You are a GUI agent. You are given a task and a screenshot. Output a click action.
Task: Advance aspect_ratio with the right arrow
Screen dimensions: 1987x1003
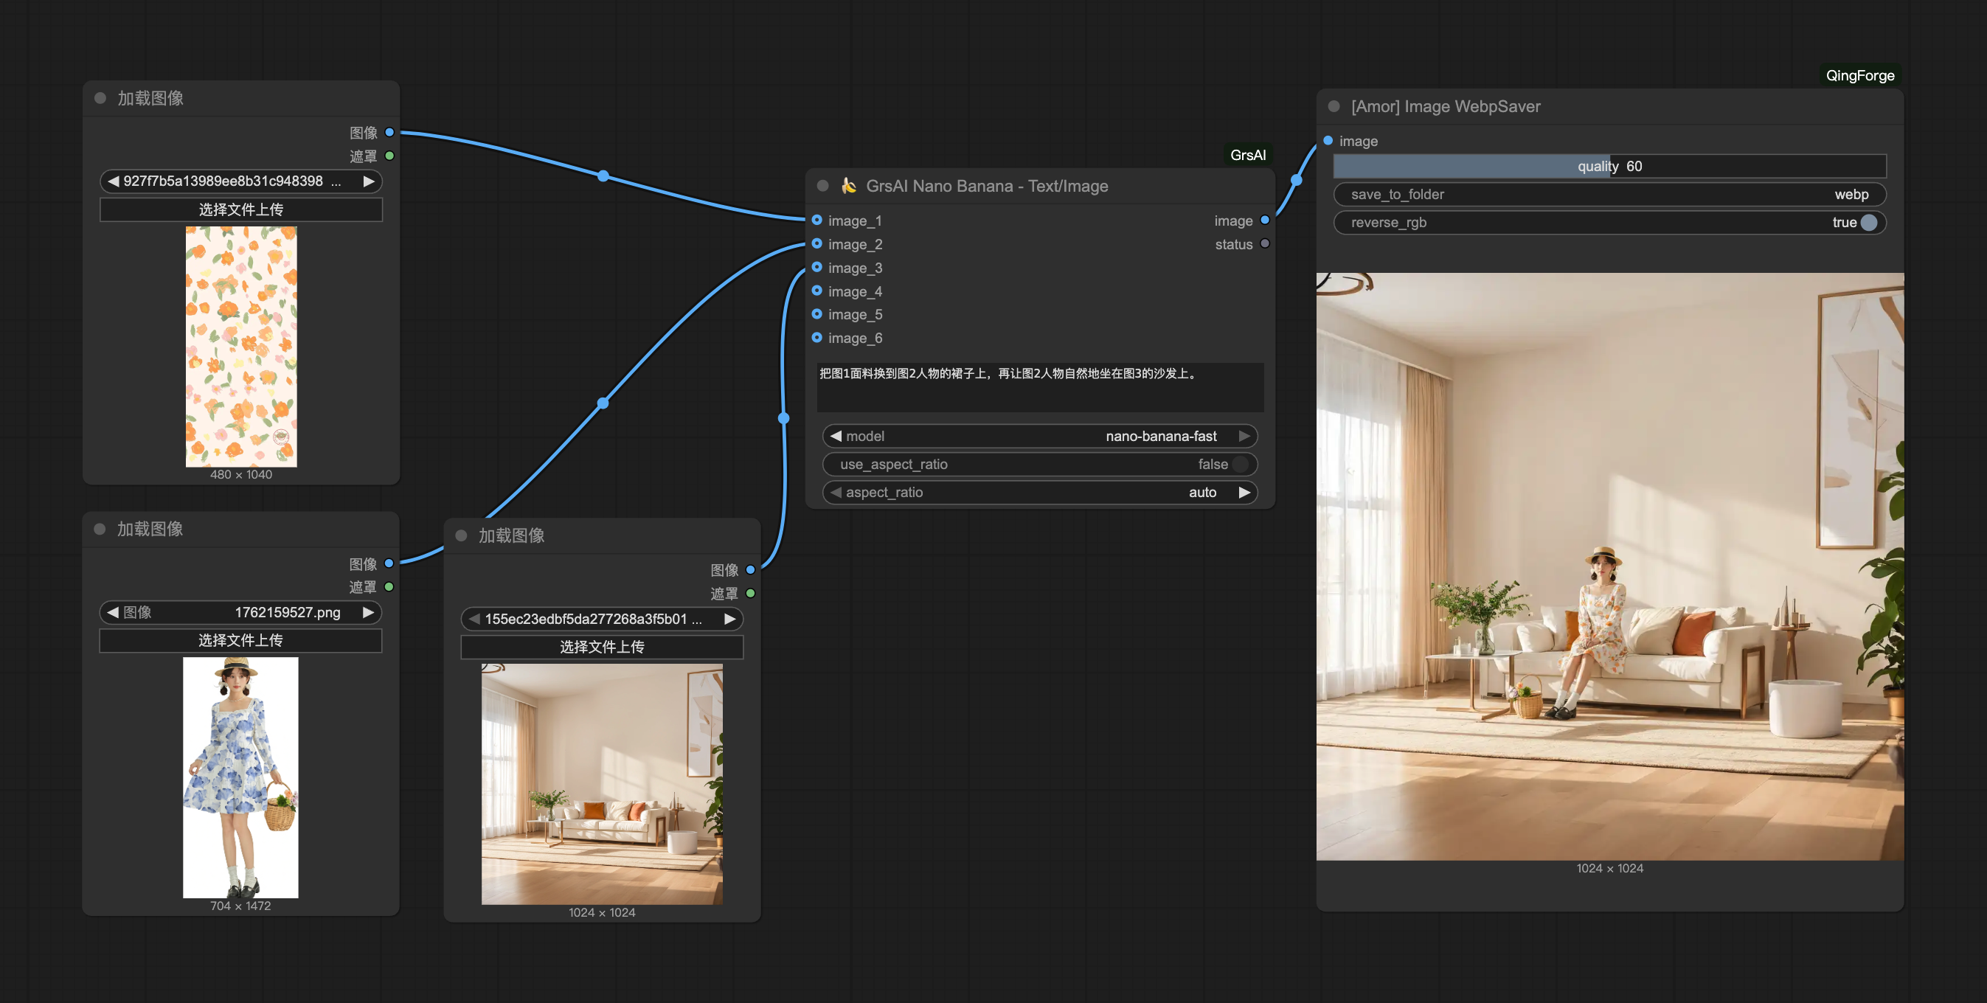point(1244,492)
